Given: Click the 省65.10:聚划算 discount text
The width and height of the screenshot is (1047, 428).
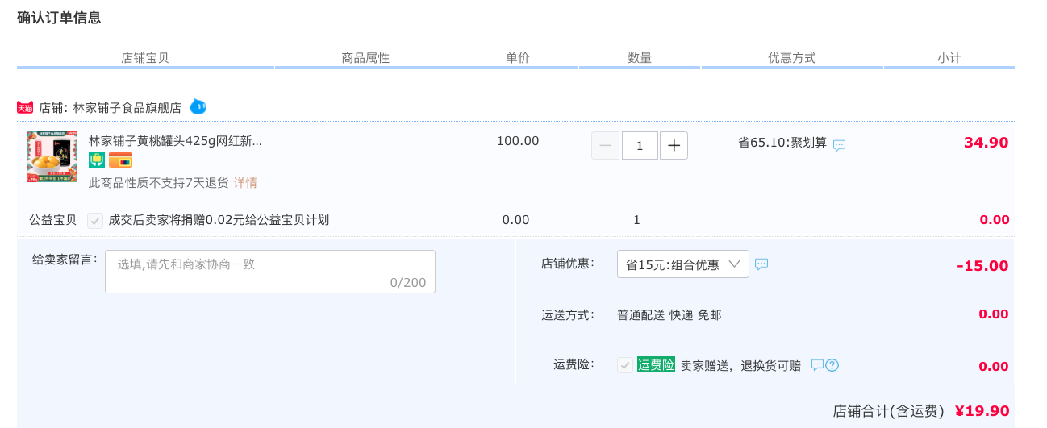Looking at the screenshot, I should 782,143.
